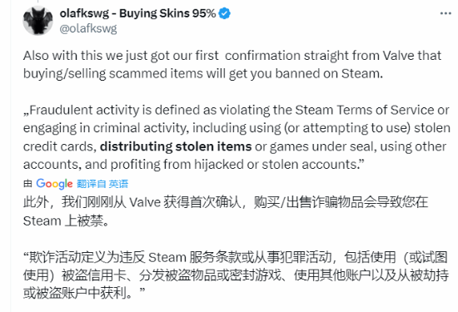Click the phrase 'Steam Terms of Service'
The width and height of the screenshot is (458, 312).
pos(365,110)
